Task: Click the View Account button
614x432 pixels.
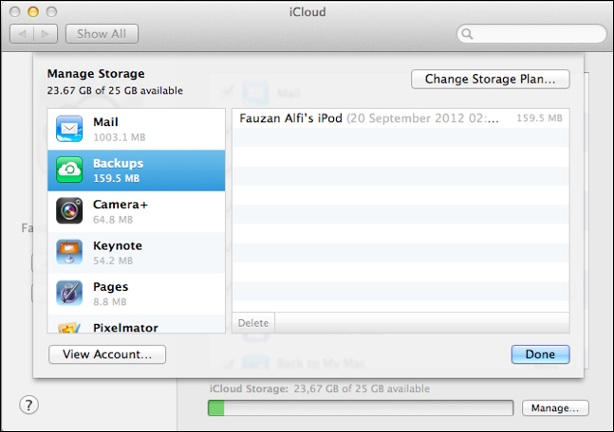Action: coord(107,354)
